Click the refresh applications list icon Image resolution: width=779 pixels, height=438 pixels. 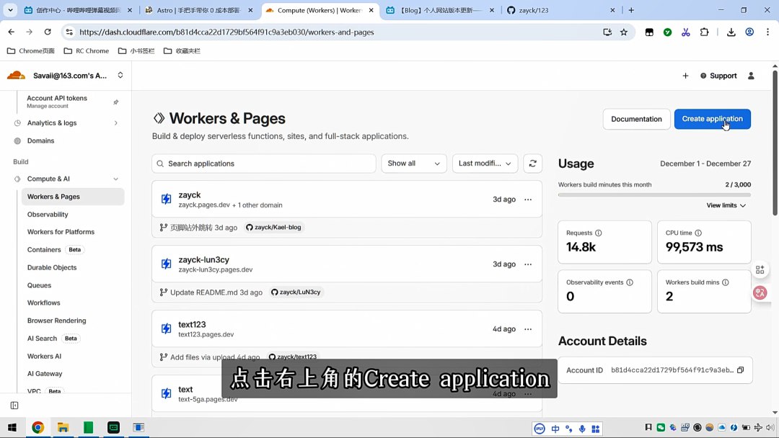(532, 164)
